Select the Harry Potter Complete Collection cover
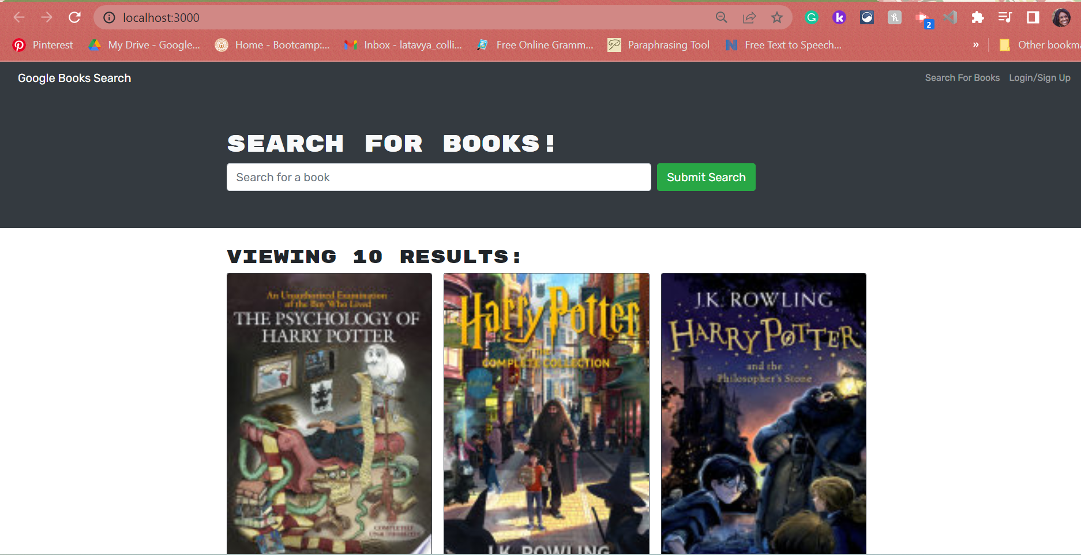Image resolution: width=1081 pixels, height=555 pixels. pos(546,413)
